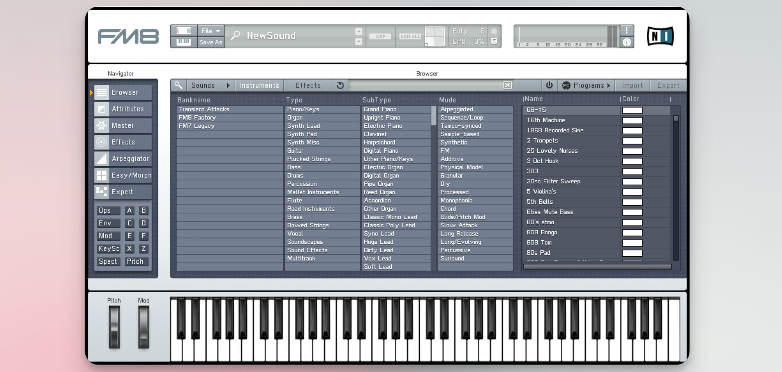The width and height of the screenshot is (782, 372).
Task: Click the power icon in browser toolbar
Action: click(x=549, y=85)
